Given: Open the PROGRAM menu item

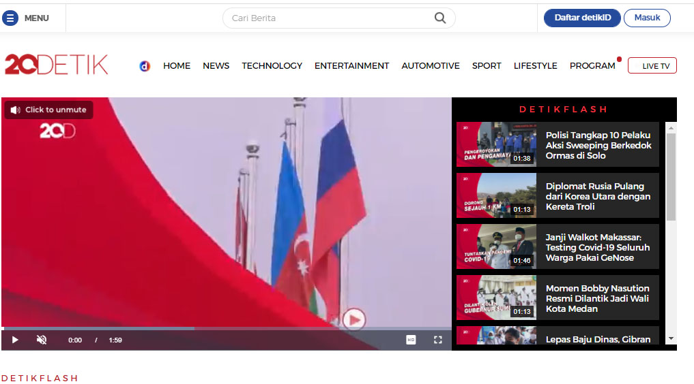Looking at the screenshot, I should pos(592,66).
